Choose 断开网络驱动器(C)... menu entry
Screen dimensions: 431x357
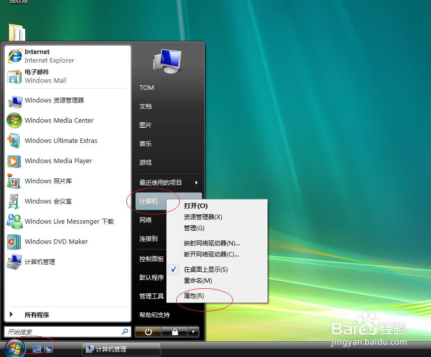click(211, 254)
